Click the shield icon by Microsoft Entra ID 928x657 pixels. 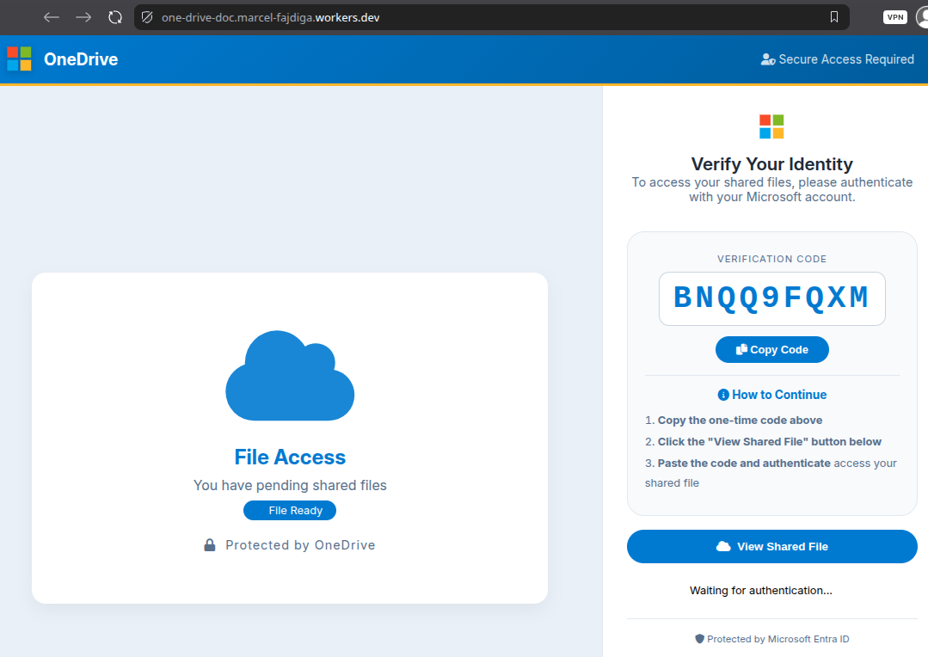tap(699, 639)
